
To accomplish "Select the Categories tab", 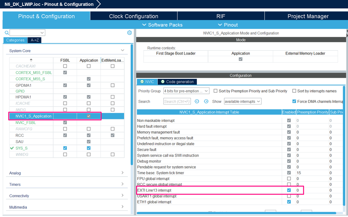I will (15, 40).
